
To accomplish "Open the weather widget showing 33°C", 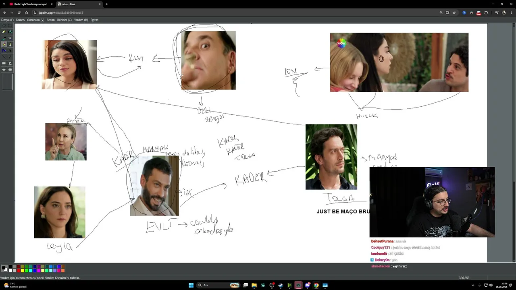I will (x=15, y=285).
